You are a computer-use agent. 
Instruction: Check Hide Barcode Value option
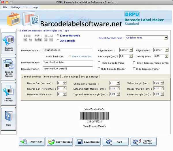click(x=99, y=63)
